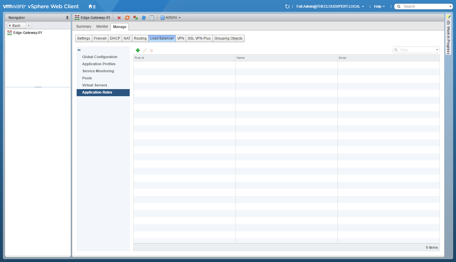This screenshot has width=456, height=262.
Task: Expand the Help dropdown menu
Action: click(x=379, y=6)
